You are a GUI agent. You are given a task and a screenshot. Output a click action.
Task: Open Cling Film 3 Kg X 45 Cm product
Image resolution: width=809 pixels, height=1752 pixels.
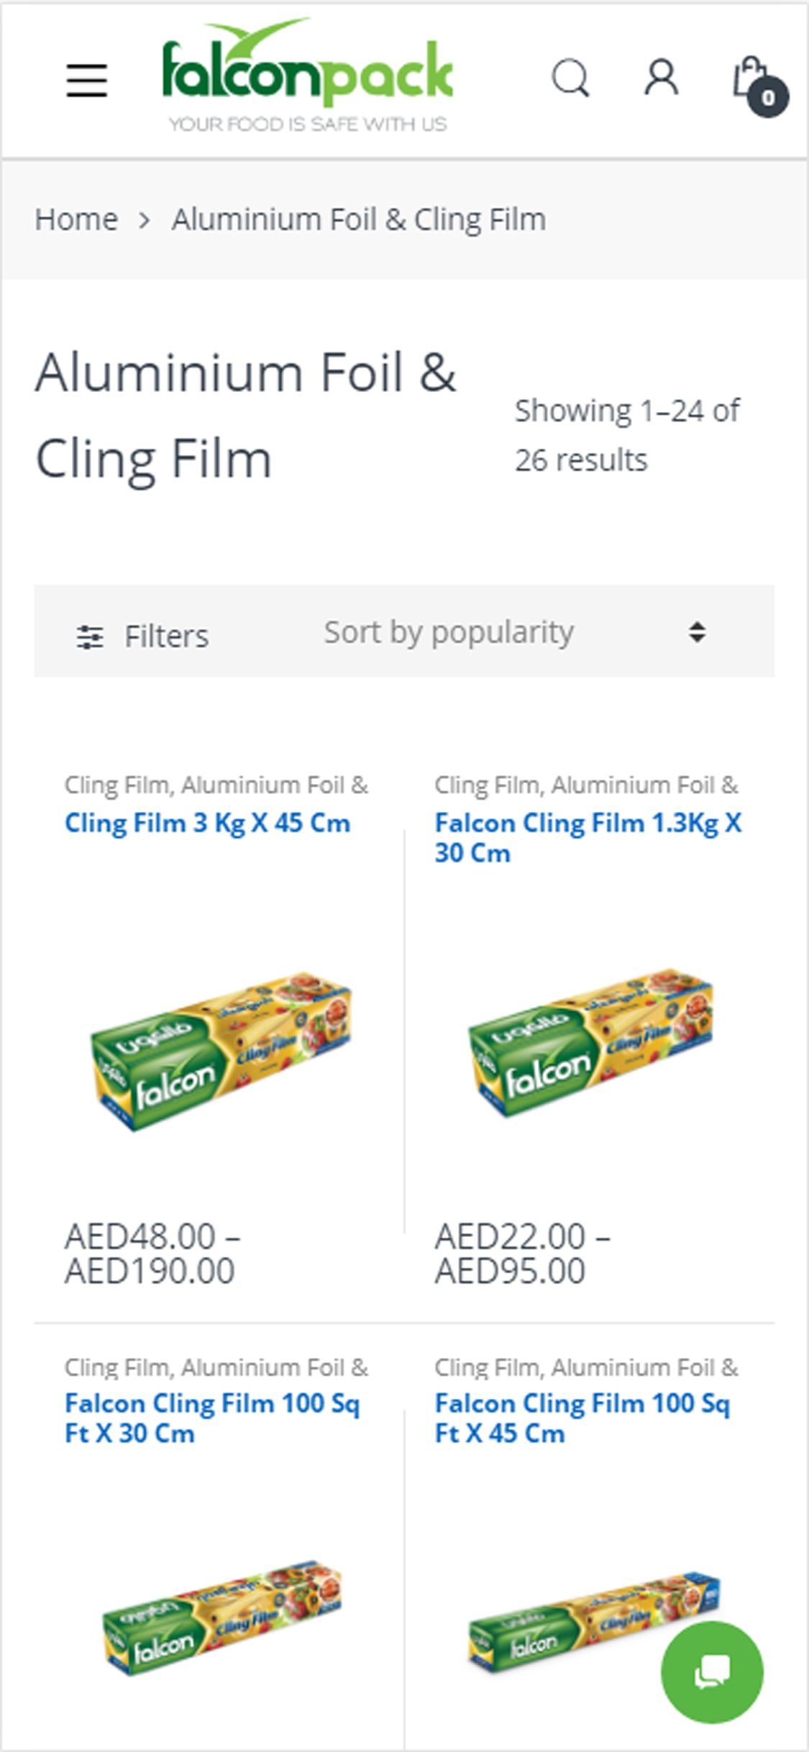(x=208, y=823)
